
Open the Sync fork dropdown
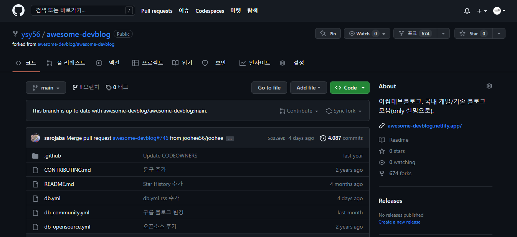[x=344, y=111]
